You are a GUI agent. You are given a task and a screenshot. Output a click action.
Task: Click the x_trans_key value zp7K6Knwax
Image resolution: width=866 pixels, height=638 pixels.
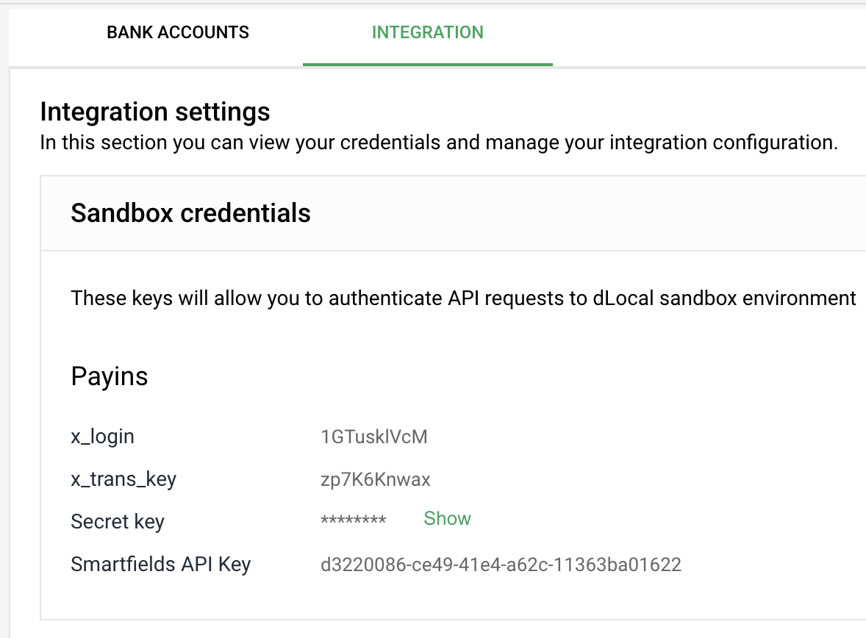tap(375, 480)
